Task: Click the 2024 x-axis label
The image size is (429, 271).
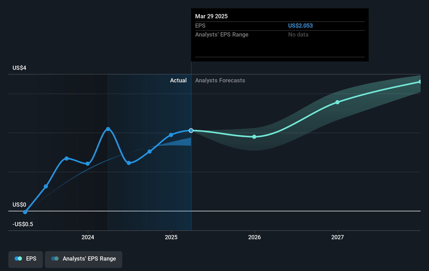Action: coord(88,237)
